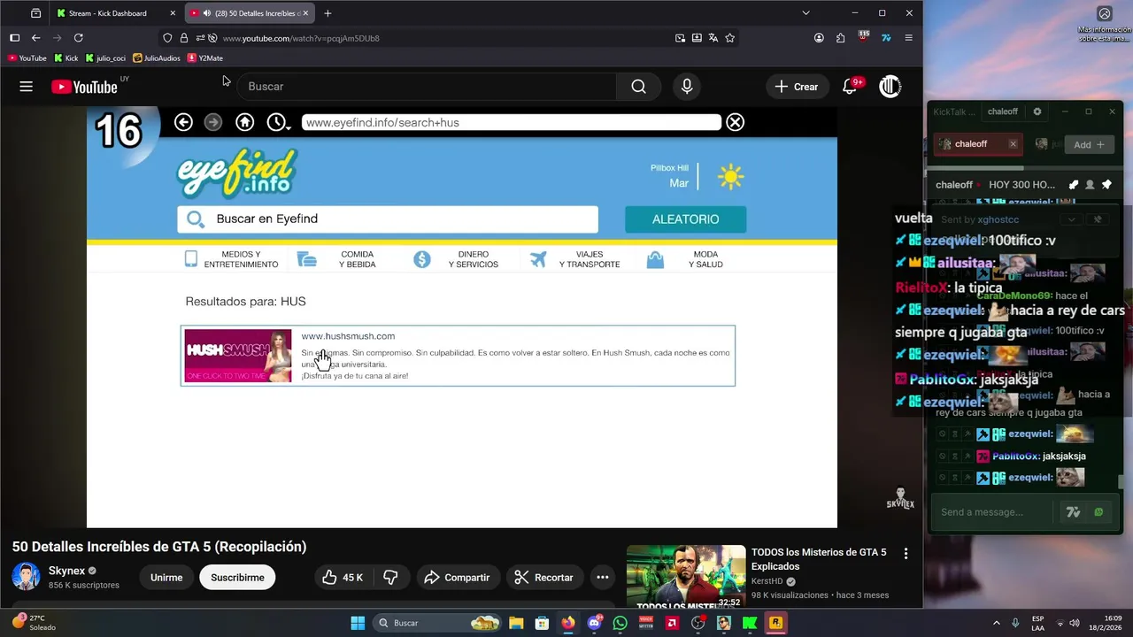Open Firefox account profile icon
Image resolution: width=1133 pixels, height=637 pixels.
819,38
